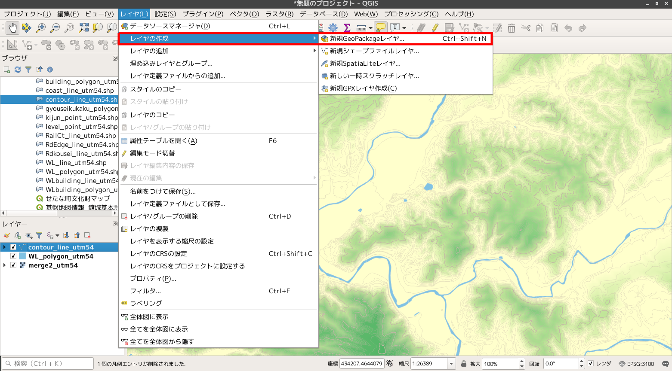
Task: Uncheck visibility of WL_polygon_utm54 layer
Action: click(13, 256)
